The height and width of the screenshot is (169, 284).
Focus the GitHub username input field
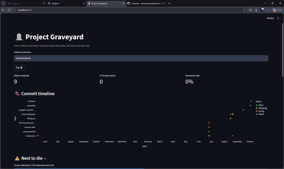point(141,58)
